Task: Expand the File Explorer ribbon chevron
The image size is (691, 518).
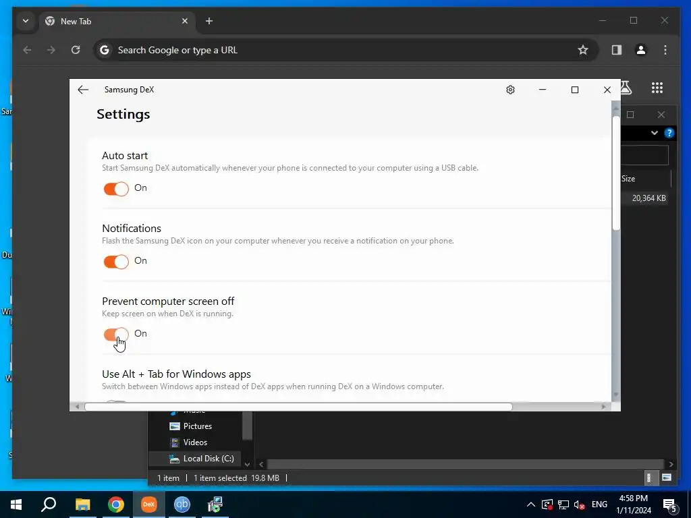Action: point(655,133)
